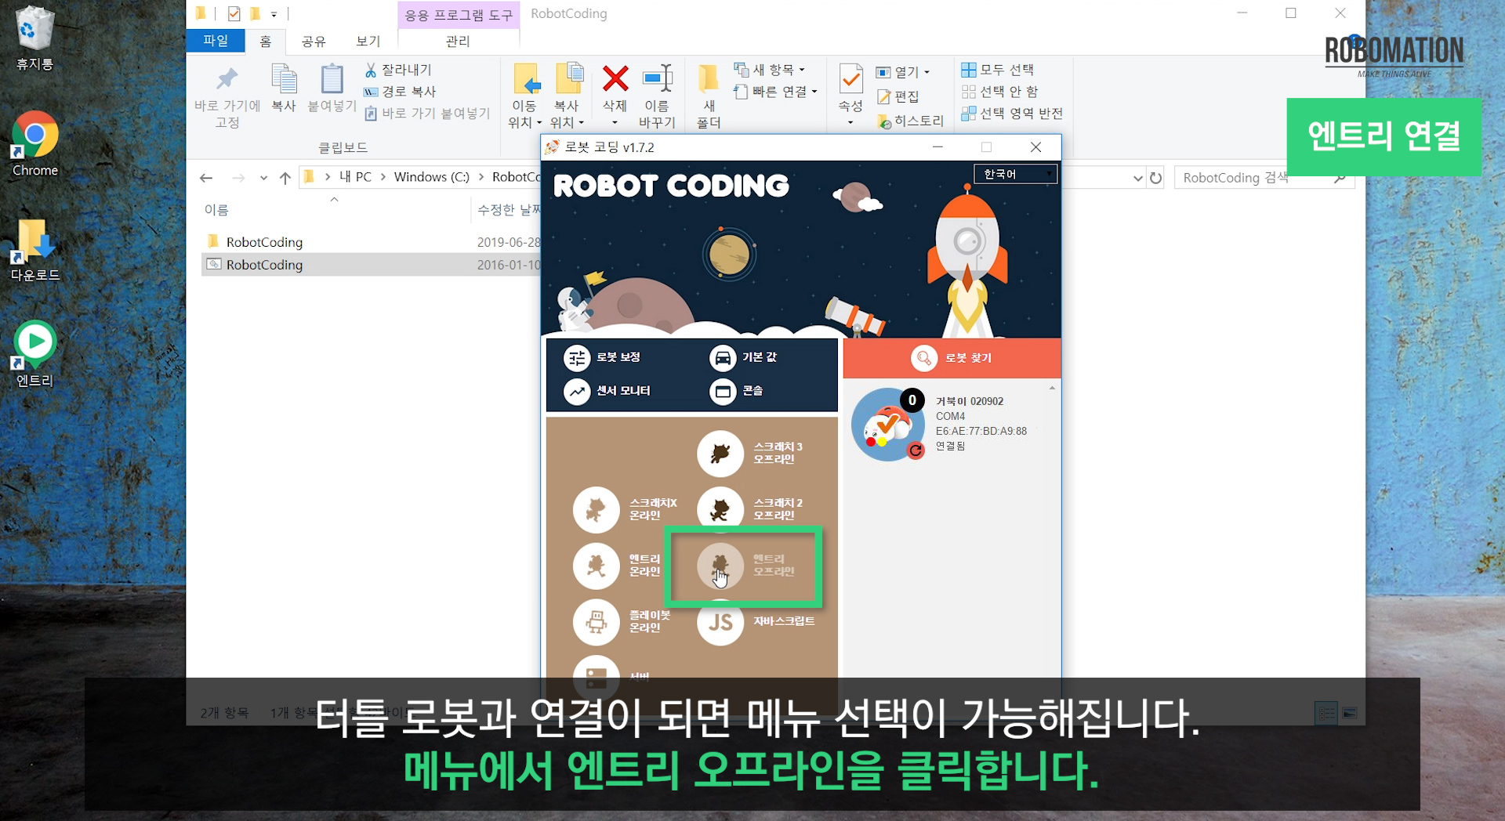Image resolution: width=1505 pixels, height=821 pixels.
Task: Select Windows (C:) in the address path
Action: [432, 177]
